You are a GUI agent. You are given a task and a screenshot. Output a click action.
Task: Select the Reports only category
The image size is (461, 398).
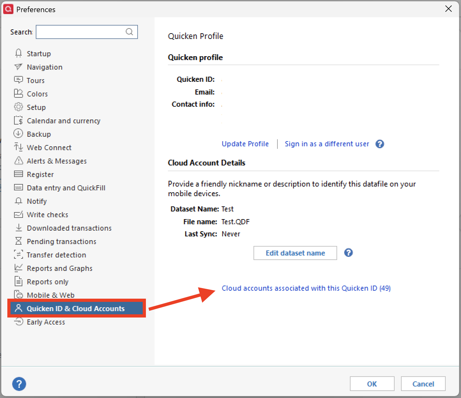tap(48, 282)
